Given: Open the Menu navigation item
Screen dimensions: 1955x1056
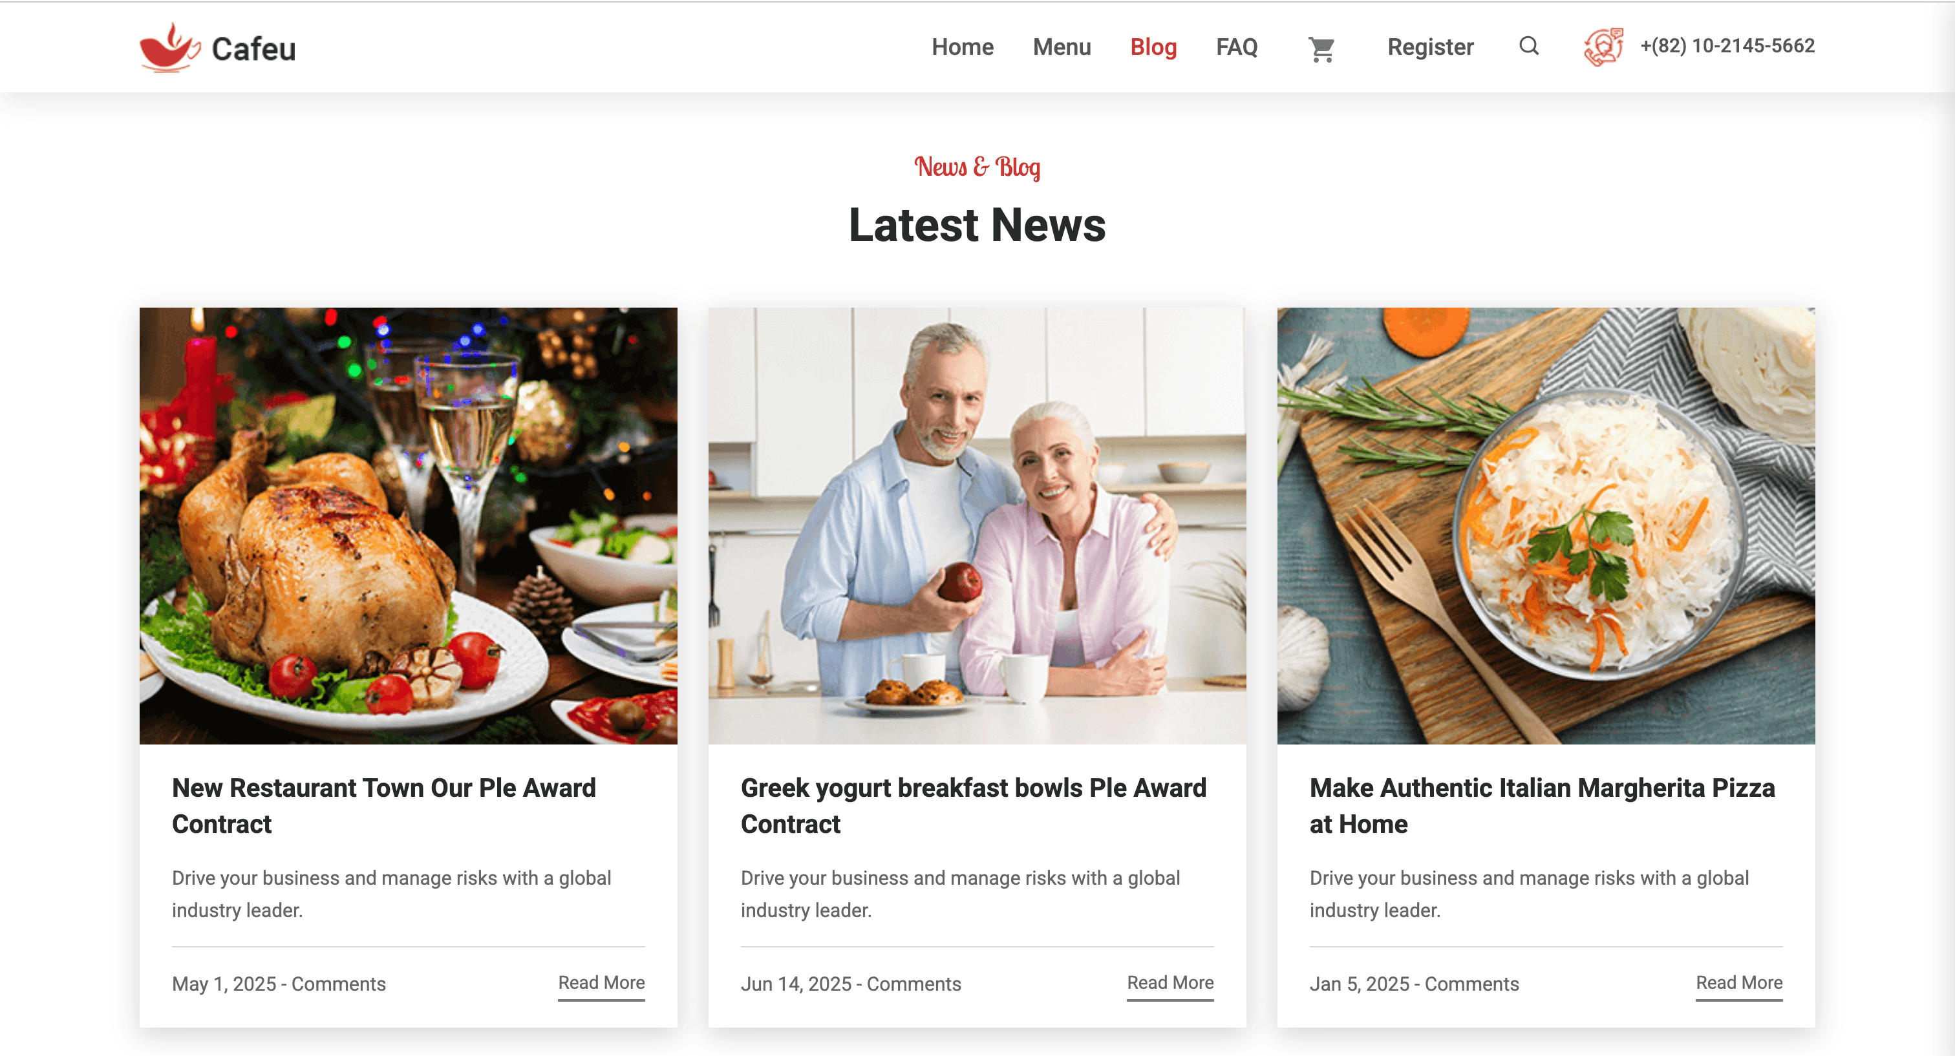Looking at the screenshot, I should click(1062, 47).
